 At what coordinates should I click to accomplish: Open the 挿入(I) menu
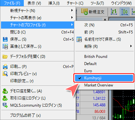click(x=54, y=3)
